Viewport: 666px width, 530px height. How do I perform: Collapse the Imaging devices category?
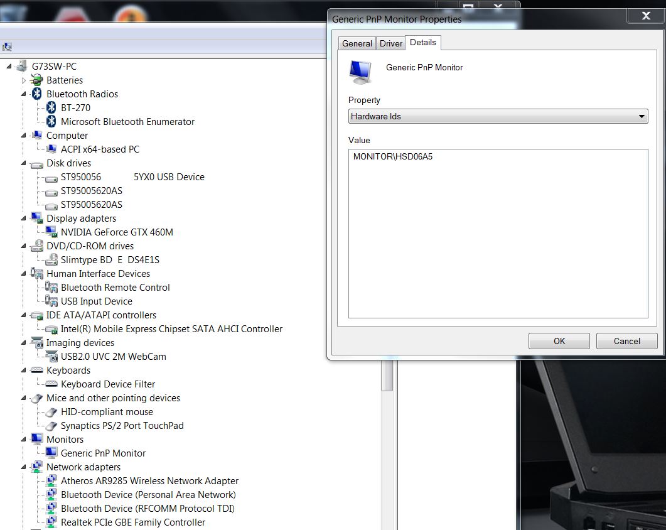24,343
